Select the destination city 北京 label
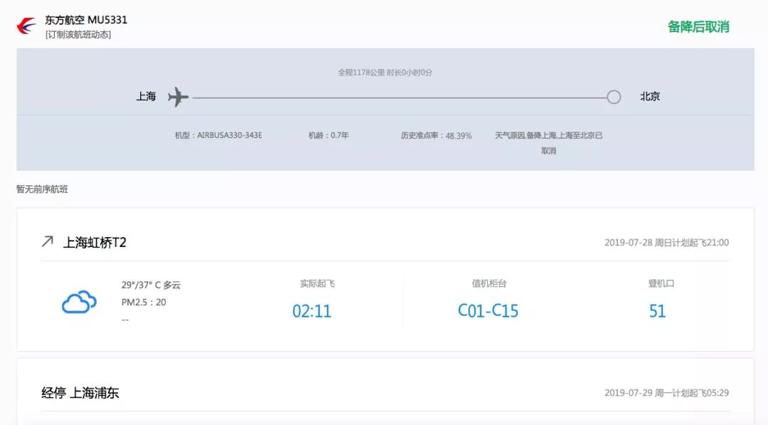Image resolution: width=768 pixels, height=425 pixels. (650, 97)
